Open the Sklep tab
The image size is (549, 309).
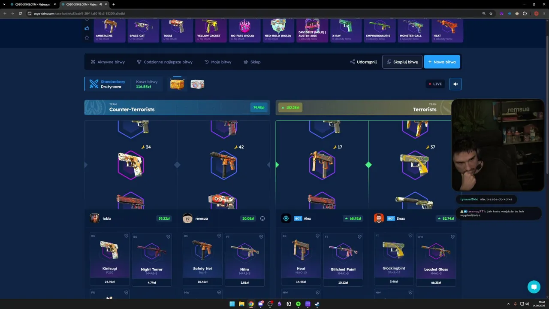pos(252,62)
